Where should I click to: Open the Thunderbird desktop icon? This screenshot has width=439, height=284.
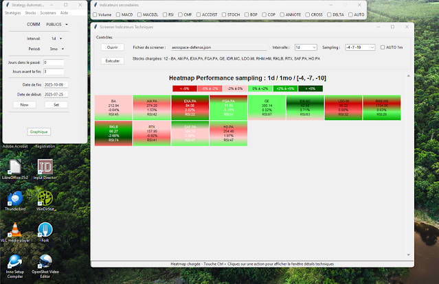point(14,199)
